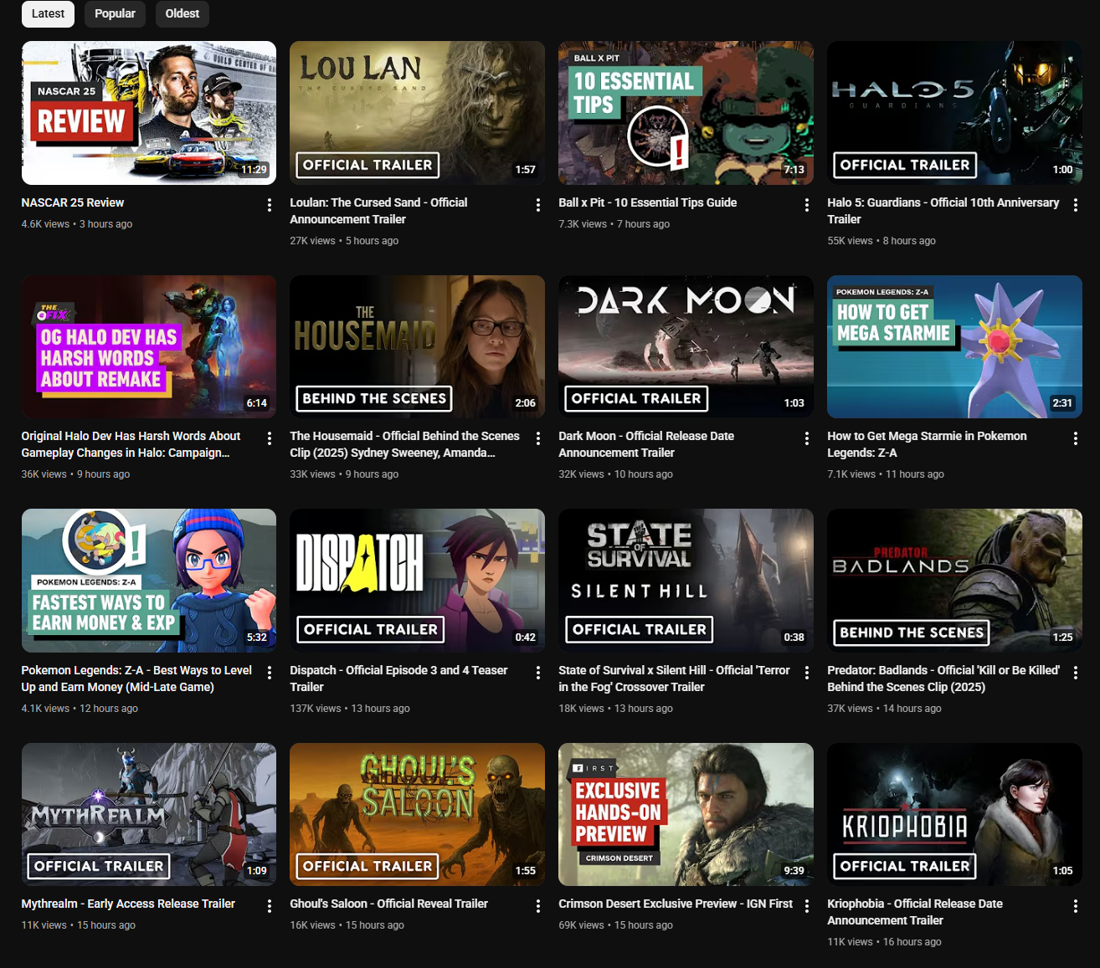Screen dimensions: 1100x968
Task: Open 'Ball x Pit - 10 Essential Tips Guide' title
Action: tap(648, 202)
